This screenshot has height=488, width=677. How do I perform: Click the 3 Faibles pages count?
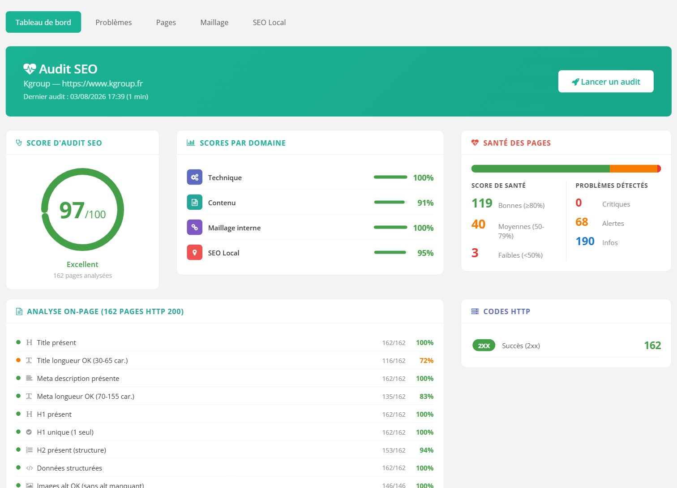coord(475,253)
